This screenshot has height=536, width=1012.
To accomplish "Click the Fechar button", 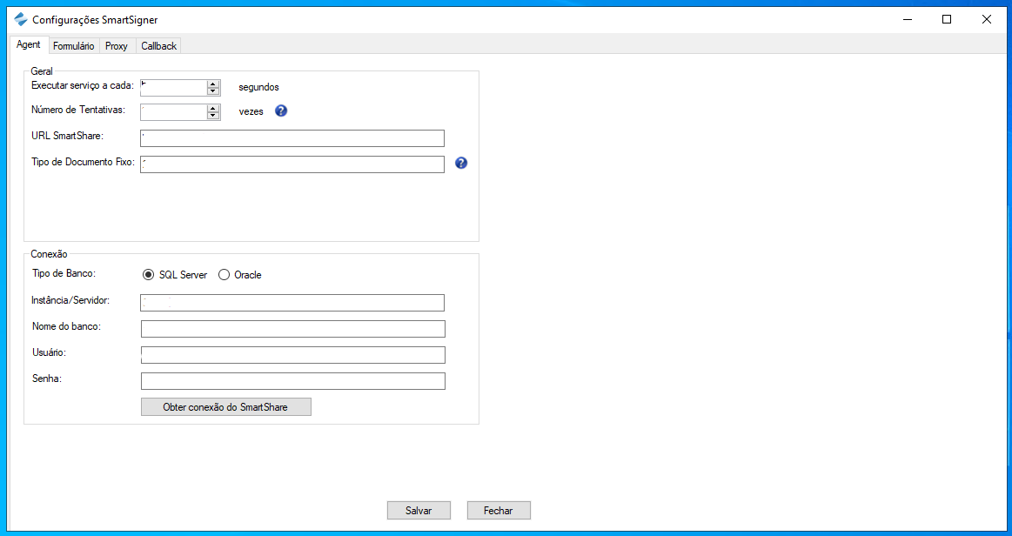I will tap(499, 510).
